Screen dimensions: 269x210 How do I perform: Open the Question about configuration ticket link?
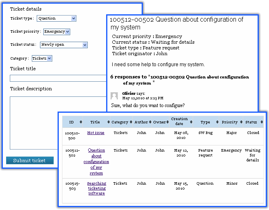96,161
